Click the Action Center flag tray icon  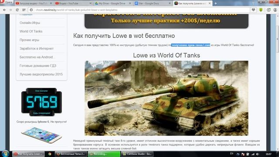243,154
